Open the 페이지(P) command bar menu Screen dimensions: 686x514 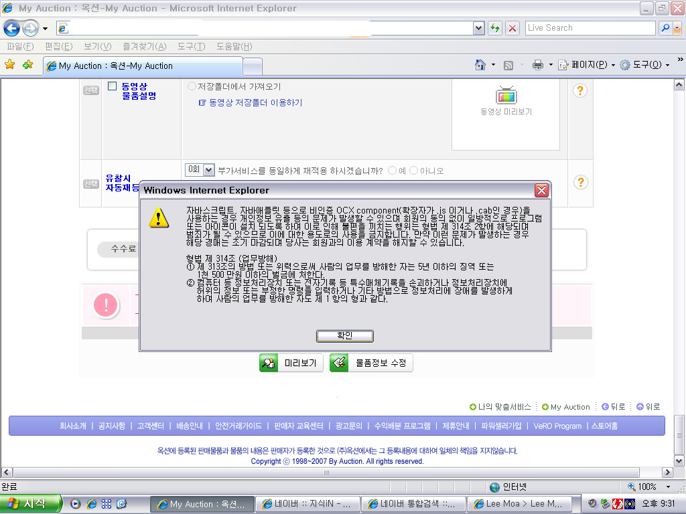click(587, 65)
